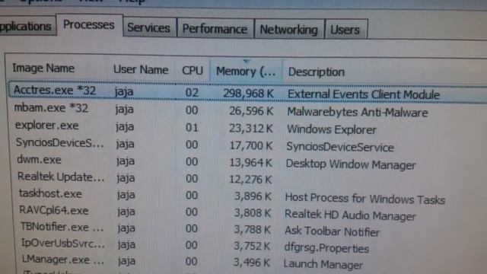Open the Services tab
This screenshot has height=274, width=487.
149,28
